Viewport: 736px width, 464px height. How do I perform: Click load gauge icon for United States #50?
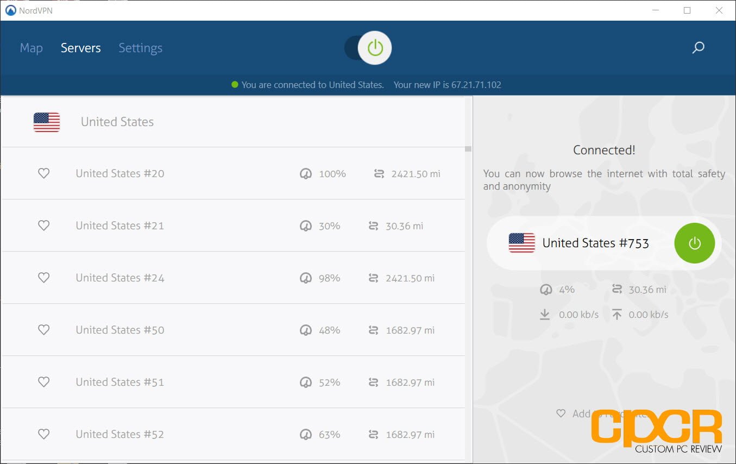tap(306, 330)
